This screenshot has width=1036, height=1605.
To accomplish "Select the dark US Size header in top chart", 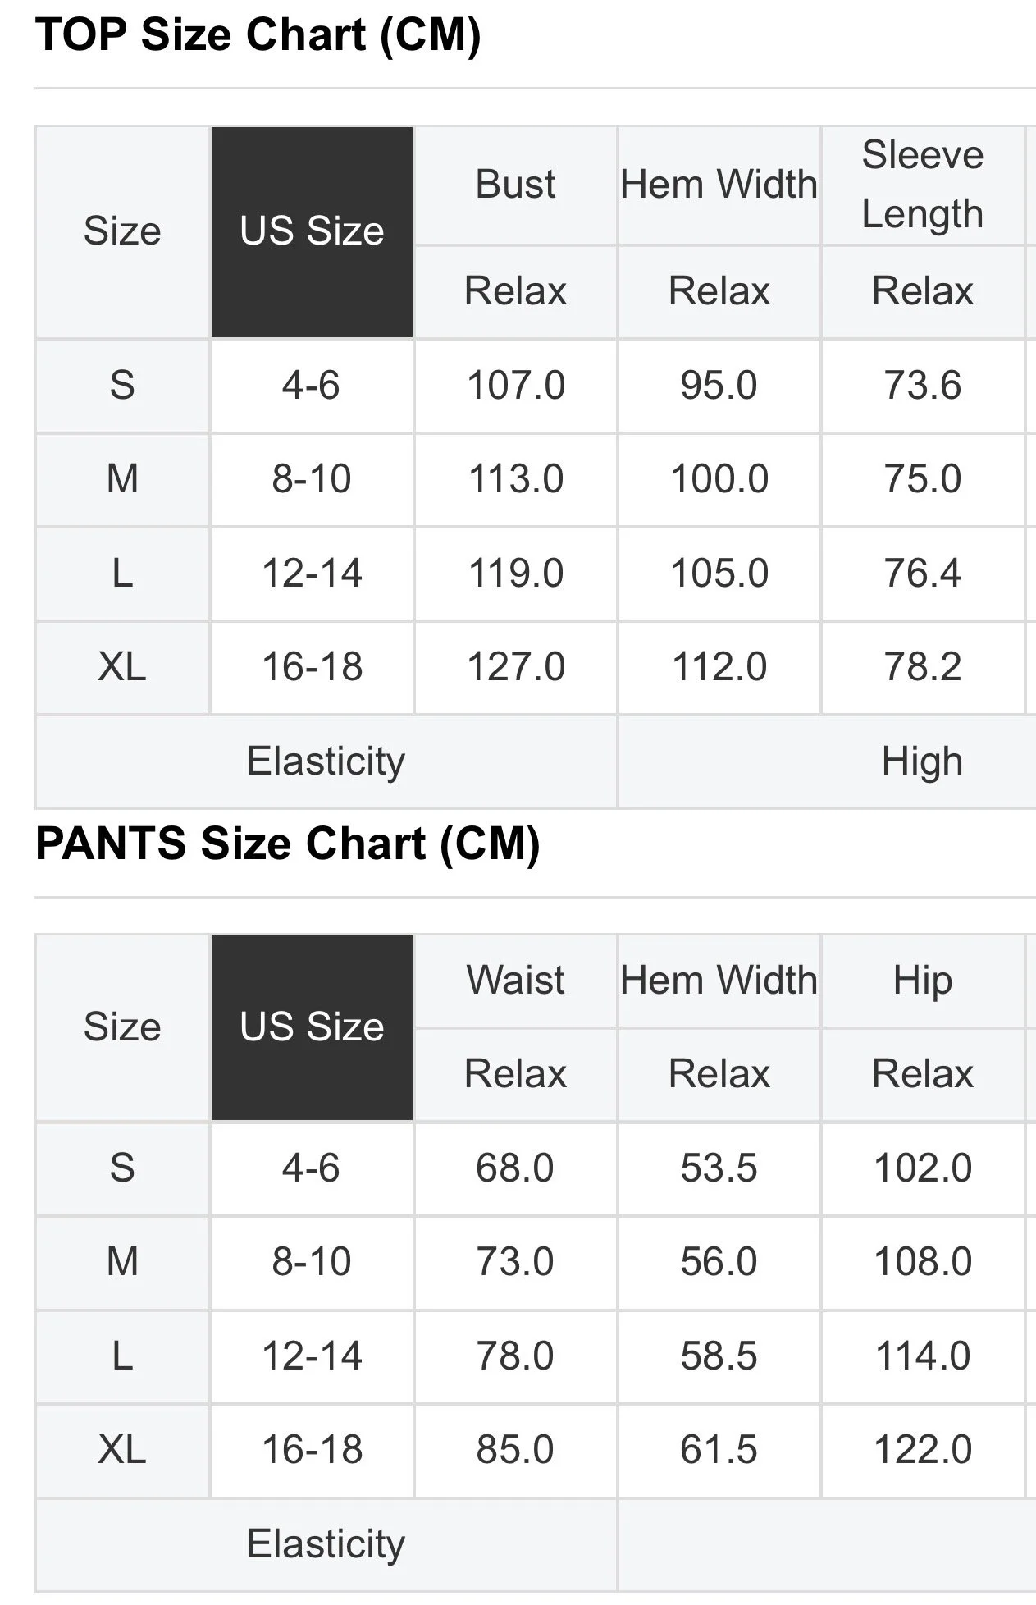I will click(x=312, y=231).
